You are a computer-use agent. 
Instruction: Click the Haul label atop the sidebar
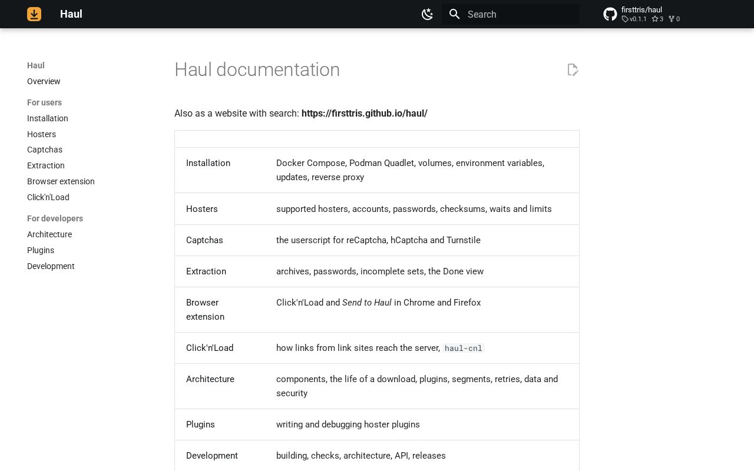point(36,65)
